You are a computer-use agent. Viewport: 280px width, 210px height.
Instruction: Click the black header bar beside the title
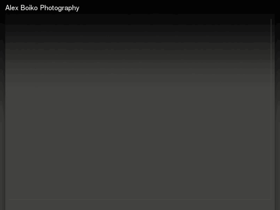(x=179, y=7)
